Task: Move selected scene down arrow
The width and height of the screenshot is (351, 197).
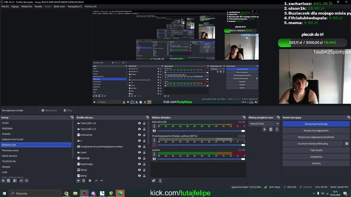Action: click(26, 181)
